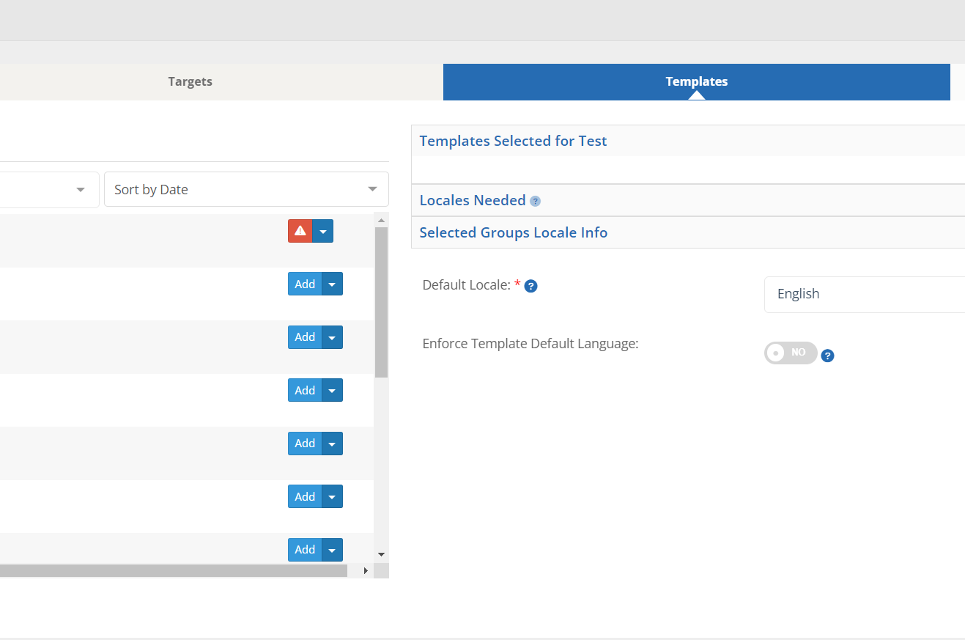Open the arrow menu beside the second Add button
This screenshot has width=965, height=640.
[332, 337]
